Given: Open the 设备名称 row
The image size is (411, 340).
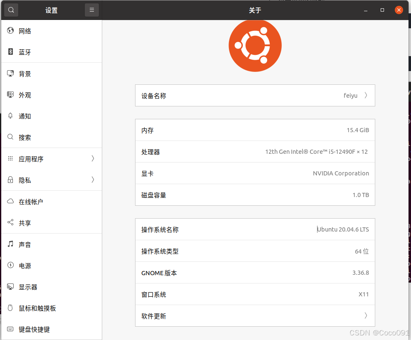Looking at the screenshot, I should click(x=255, y=96).
